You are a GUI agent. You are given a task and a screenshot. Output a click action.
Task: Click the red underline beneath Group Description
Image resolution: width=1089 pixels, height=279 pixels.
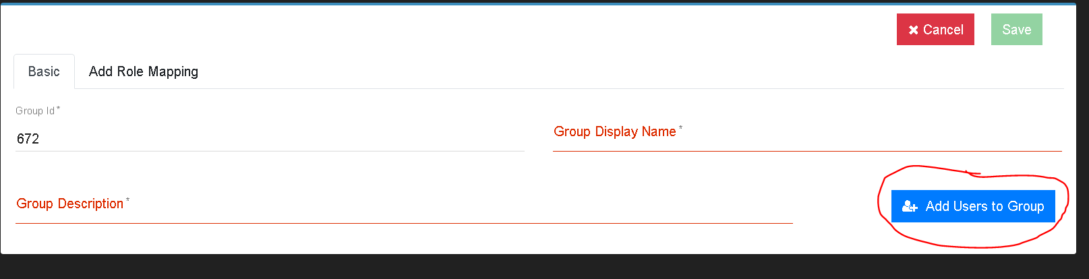coord(404,223)
